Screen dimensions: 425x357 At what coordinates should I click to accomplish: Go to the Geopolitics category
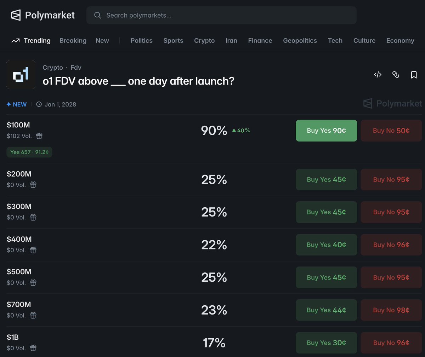click(x=300, y=41)
